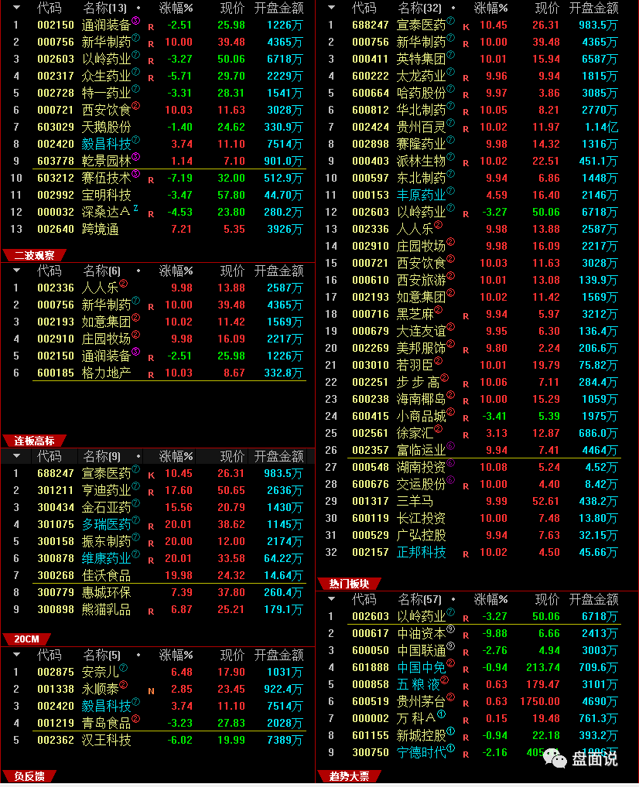Image resolution: width=639 pixels, height=787 pixels.
Task: Click the circled badge next to 众生药业
Action: tap(135, 72)
